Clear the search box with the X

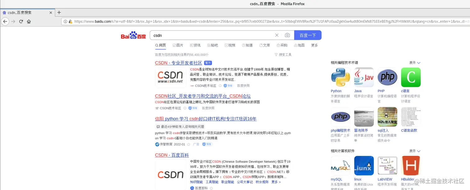tap(277, 35)
